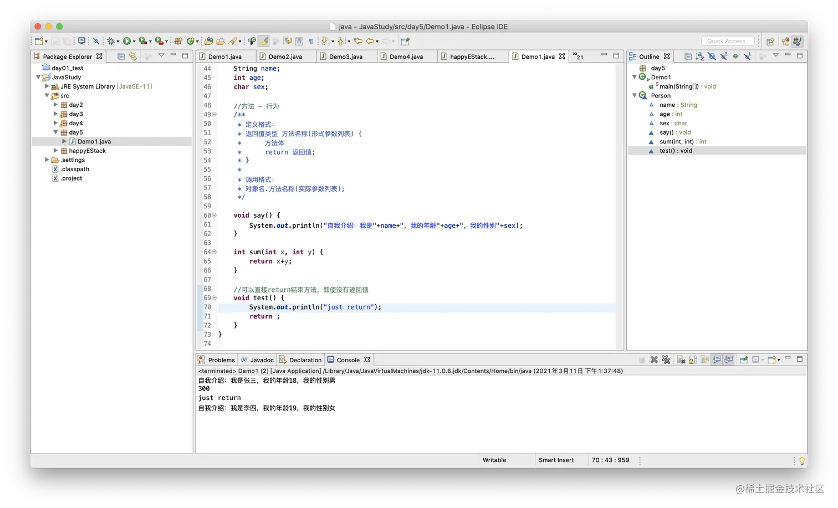Screen dimensions: 838x508
Task: Remove Launch in Console toolbar
Action: tap(654, 360)
